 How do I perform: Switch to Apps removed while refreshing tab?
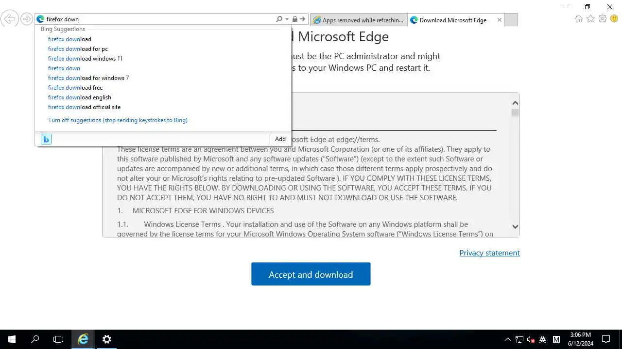tap(359, 20)
